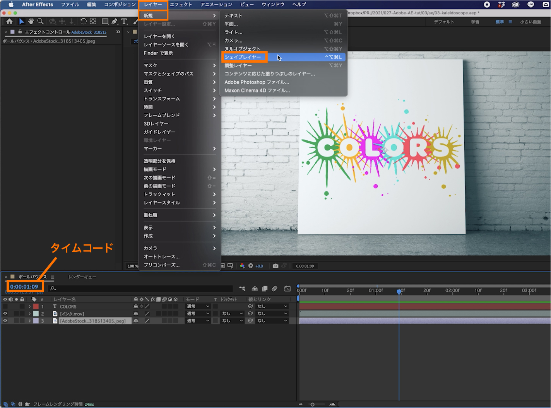Select the Zoom magnifier tool
The image size is (551, 408).
coord(40,21)
